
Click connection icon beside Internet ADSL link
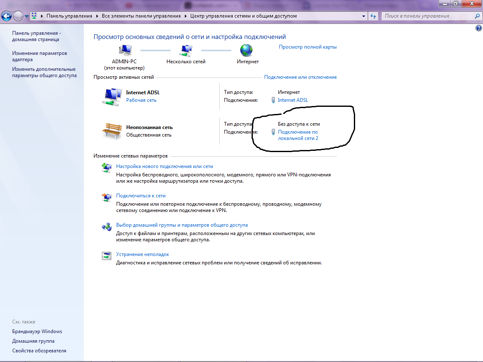tap(273, 100)
